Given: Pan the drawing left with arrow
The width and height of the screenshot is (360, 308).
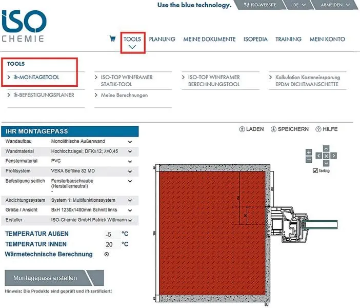Looking at the screenshot, I should (x=319, y=156).
